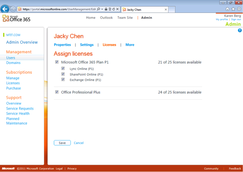Open Purchase under Subscriptions
This screenshot has width=243, height=172.
click(14, 88)
